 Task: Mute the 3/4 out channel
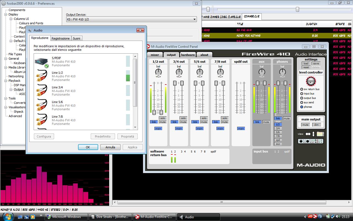click(x=183, y=122)
